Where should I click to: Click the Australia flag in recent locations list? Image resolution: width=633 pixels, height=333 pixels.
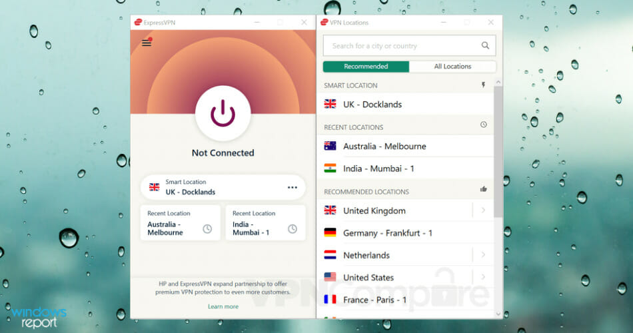[x=330, y=146]
